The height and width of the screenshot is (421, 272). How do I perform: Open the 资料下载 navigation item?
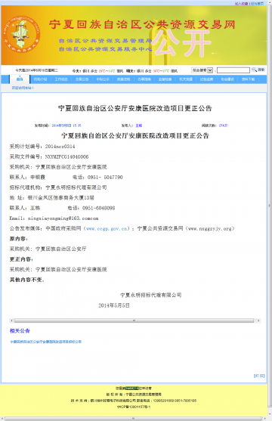pos(248,79)
